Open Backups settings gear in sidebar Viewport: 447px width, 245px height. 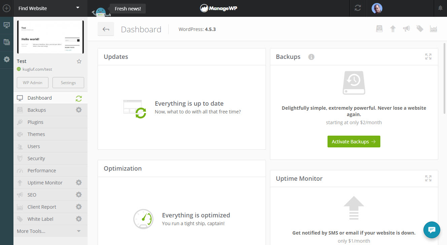[x=79, y=110]
